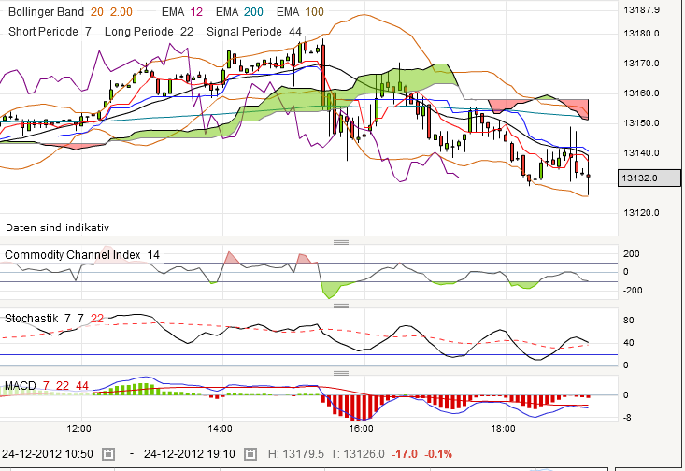Click the MACD -8 scale label

pos(627,418)
